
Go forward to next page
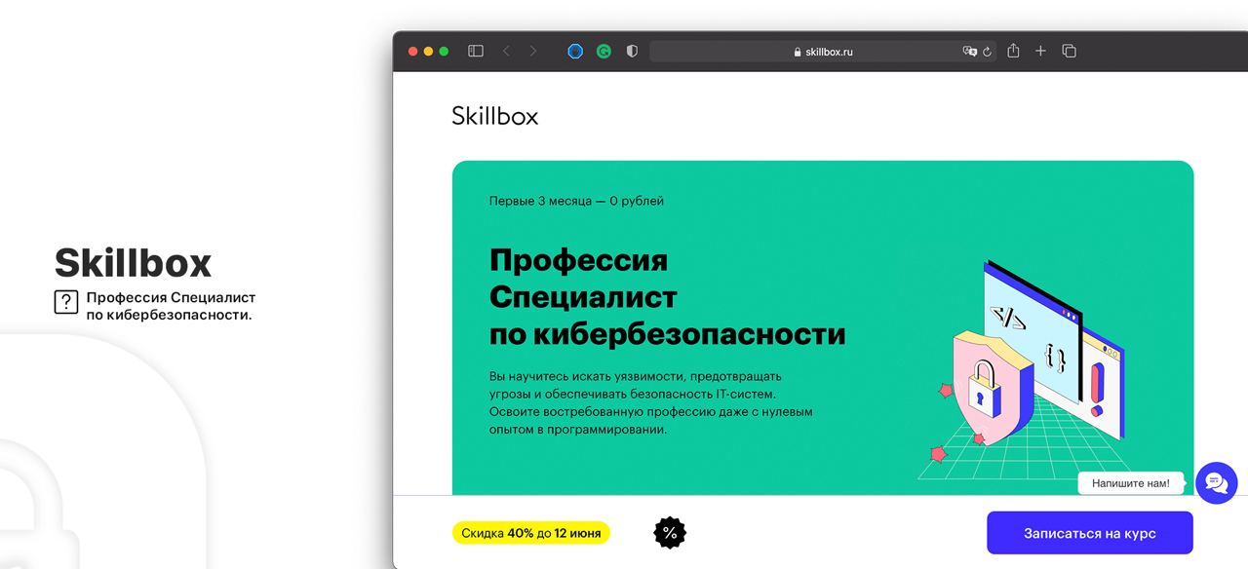(x=532, y=51)
